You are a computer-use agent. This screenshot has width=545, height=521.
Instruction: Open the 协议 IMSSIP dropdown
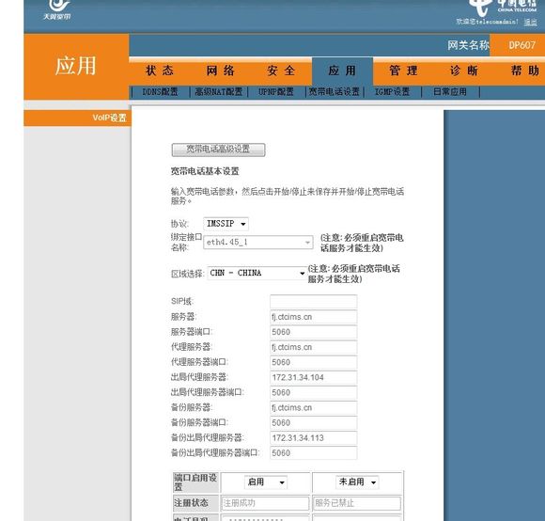tap(226, 224)
